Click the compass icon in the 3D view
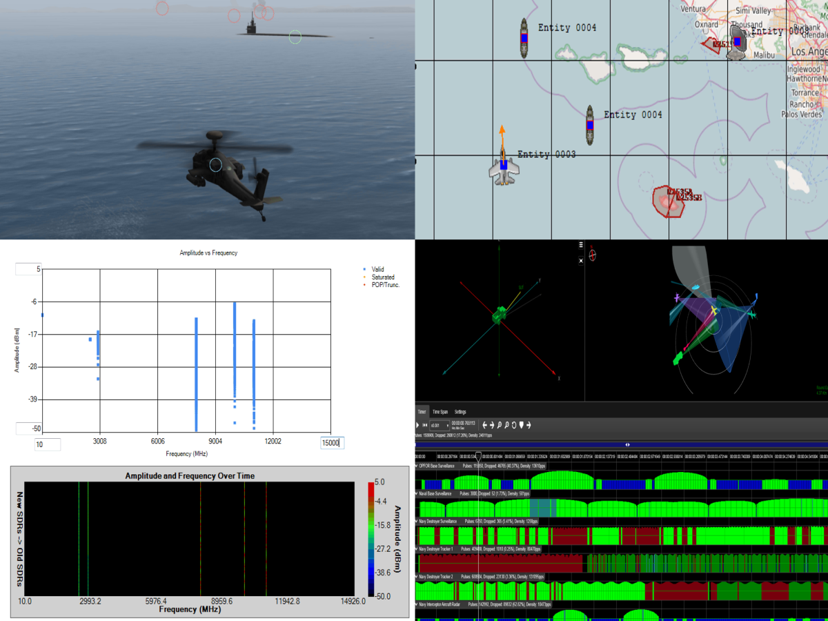 592,255
